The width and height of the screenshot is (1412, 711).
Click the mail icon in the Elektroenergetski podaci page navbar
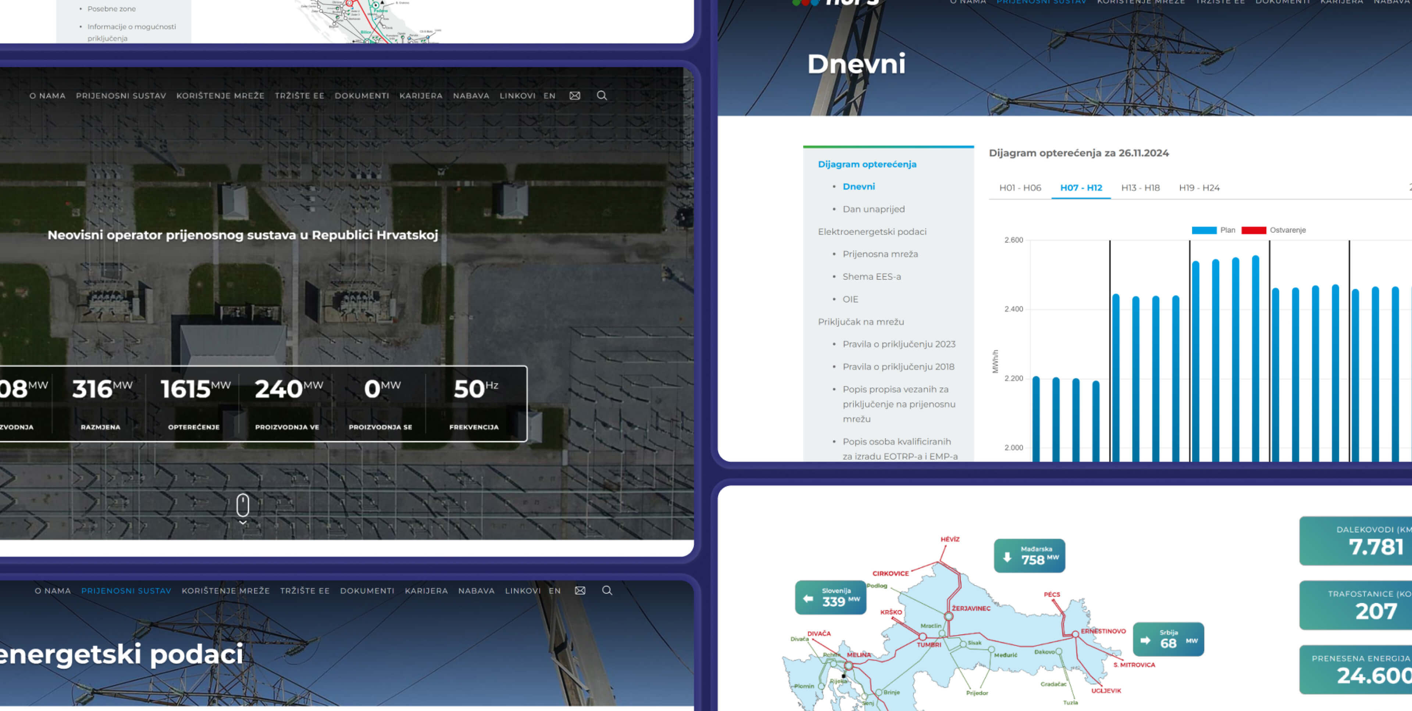(x=580, y=590)
